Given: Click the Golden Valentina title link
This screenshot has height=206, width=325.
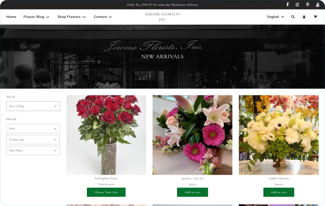Looking at the screenshot, I should 279,178.
